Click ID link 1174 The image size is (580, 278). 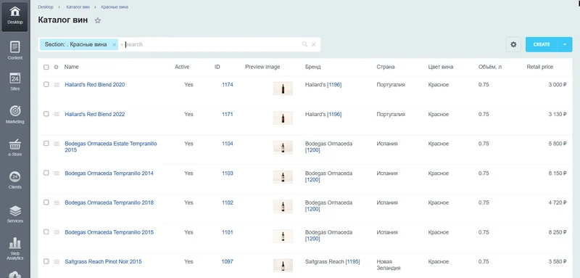228,85
